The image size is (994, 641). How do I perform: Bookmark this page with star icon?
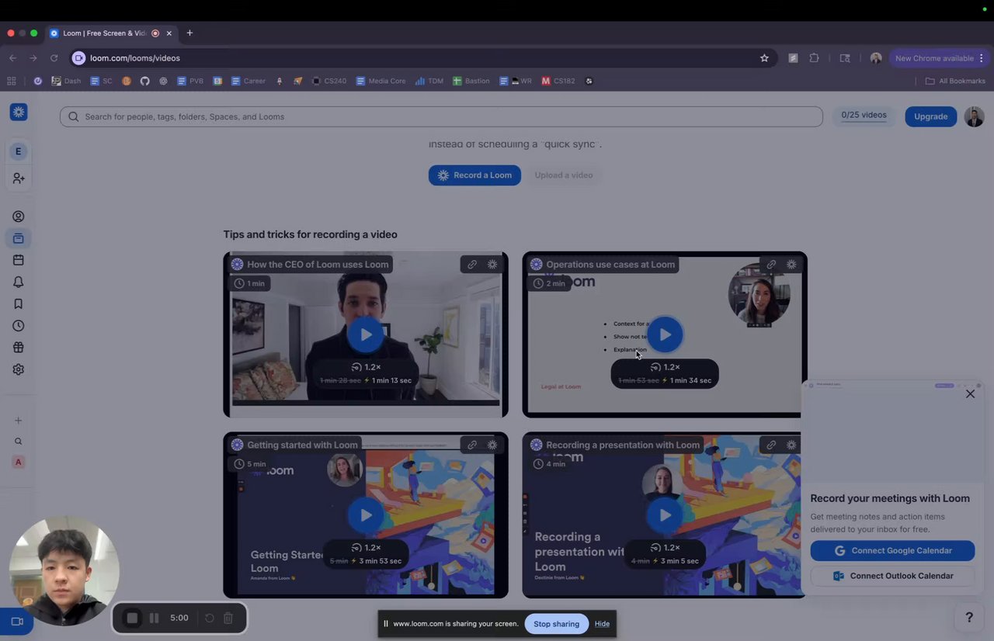click(x=764, y=58)
